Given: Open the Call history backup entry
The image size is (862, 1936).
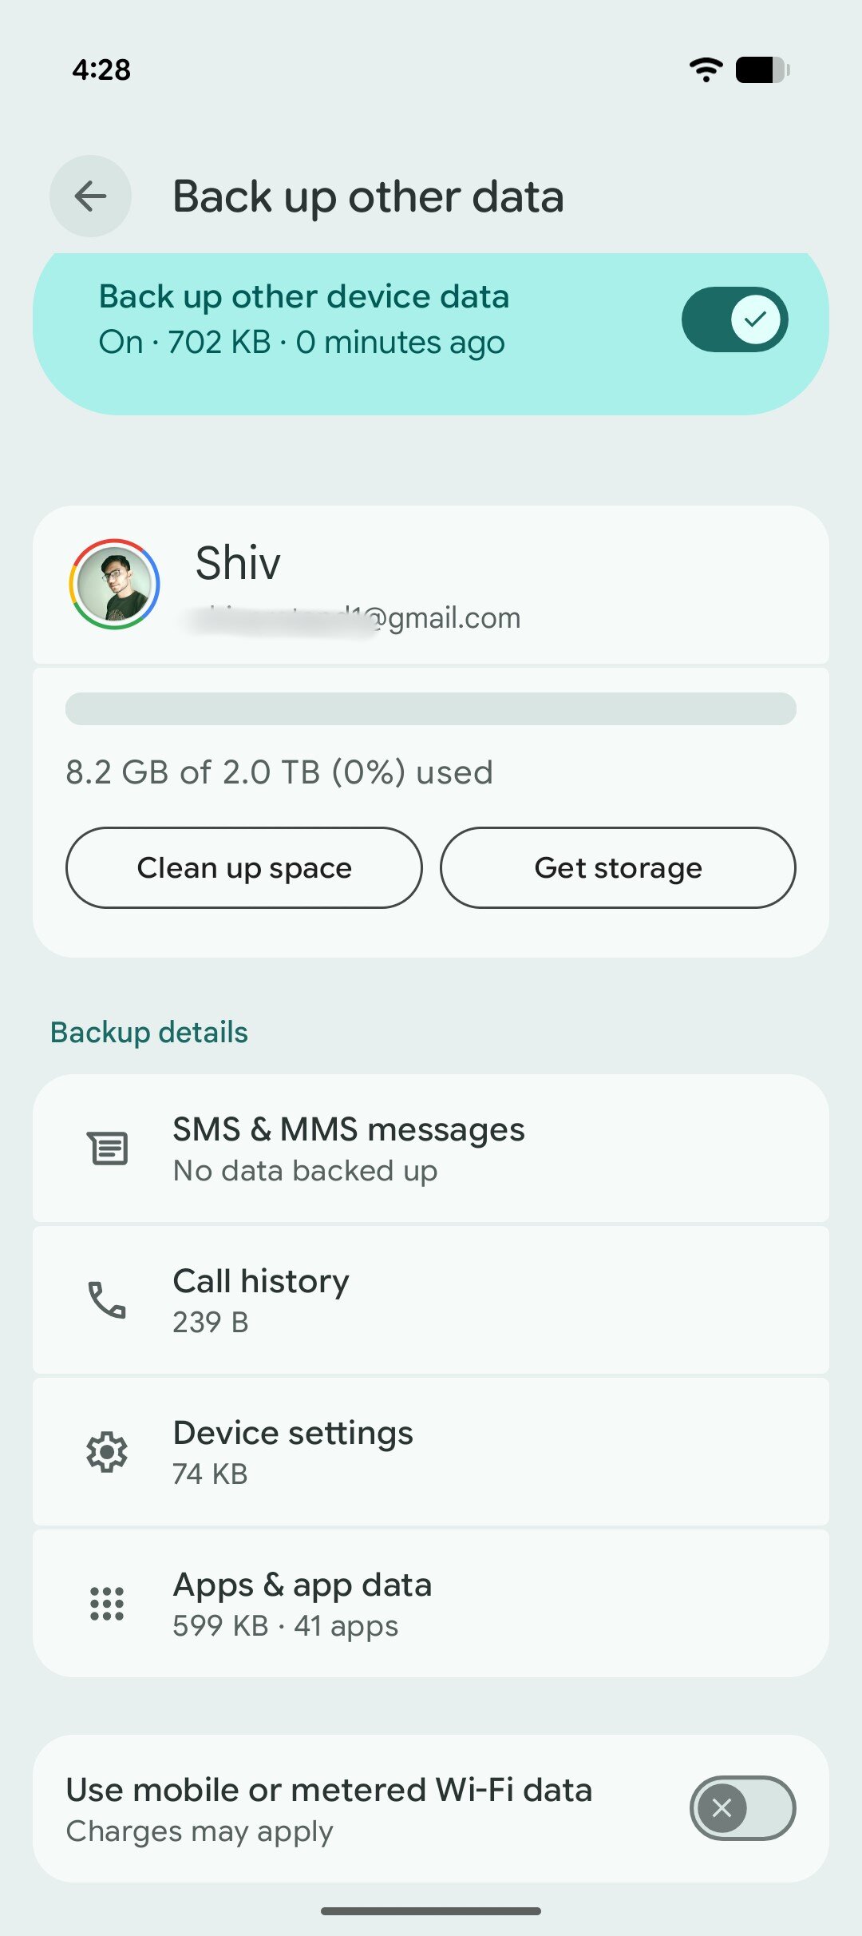Looking at the screenshot, I should [x=431, y=1299].
